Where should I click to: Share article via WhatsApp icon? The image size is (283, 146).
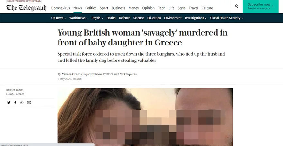click(22, 103)
